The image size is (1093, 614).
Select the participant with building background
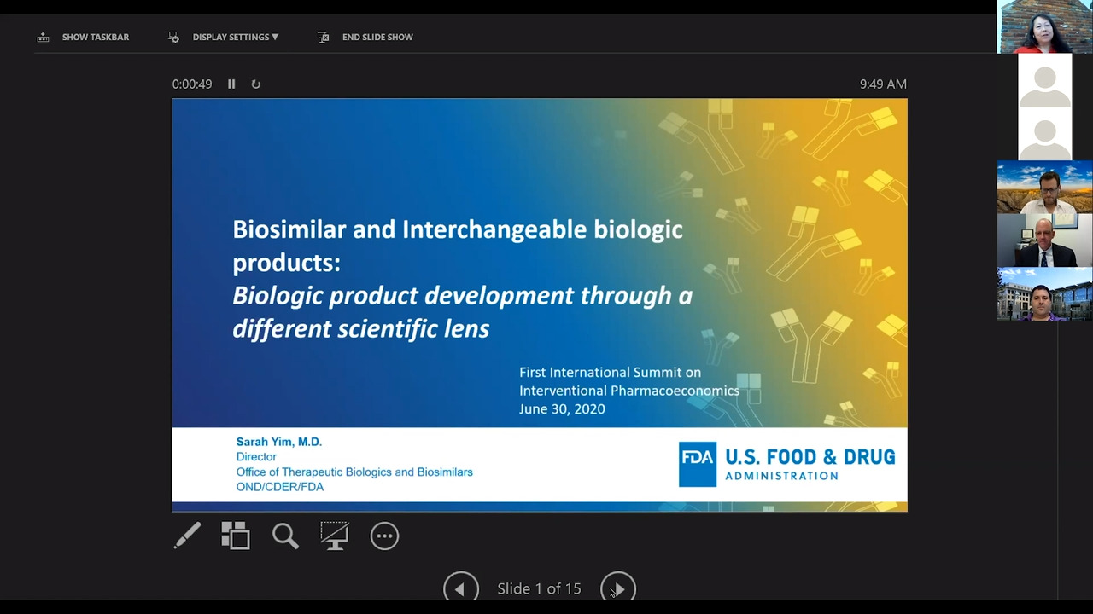[1044, 294]
